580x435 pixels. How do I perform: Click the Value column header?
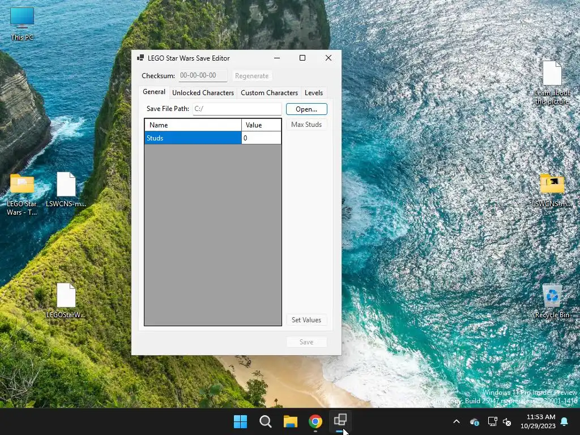(261, 125)
